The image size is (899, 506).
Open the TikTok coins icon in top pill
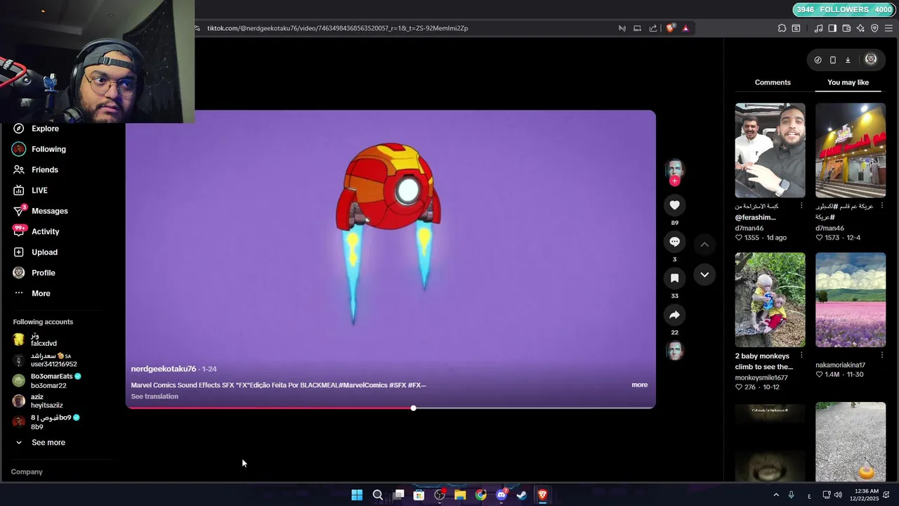coord(818,60)
